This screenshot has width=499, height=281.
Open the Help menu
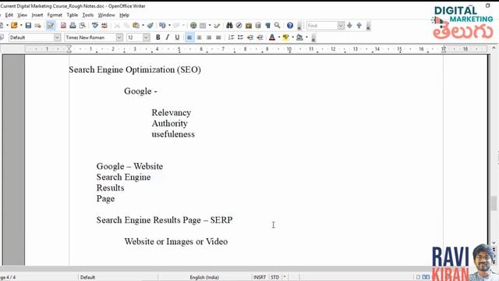[x=124, y=15]
